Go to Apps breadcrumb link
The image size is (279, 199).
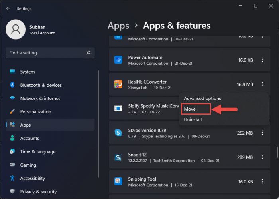tap(118, 26)
